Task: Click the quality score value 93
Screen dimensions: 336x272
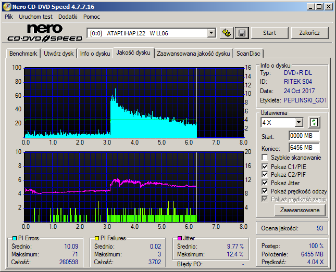Action: [x=320, y=228]
